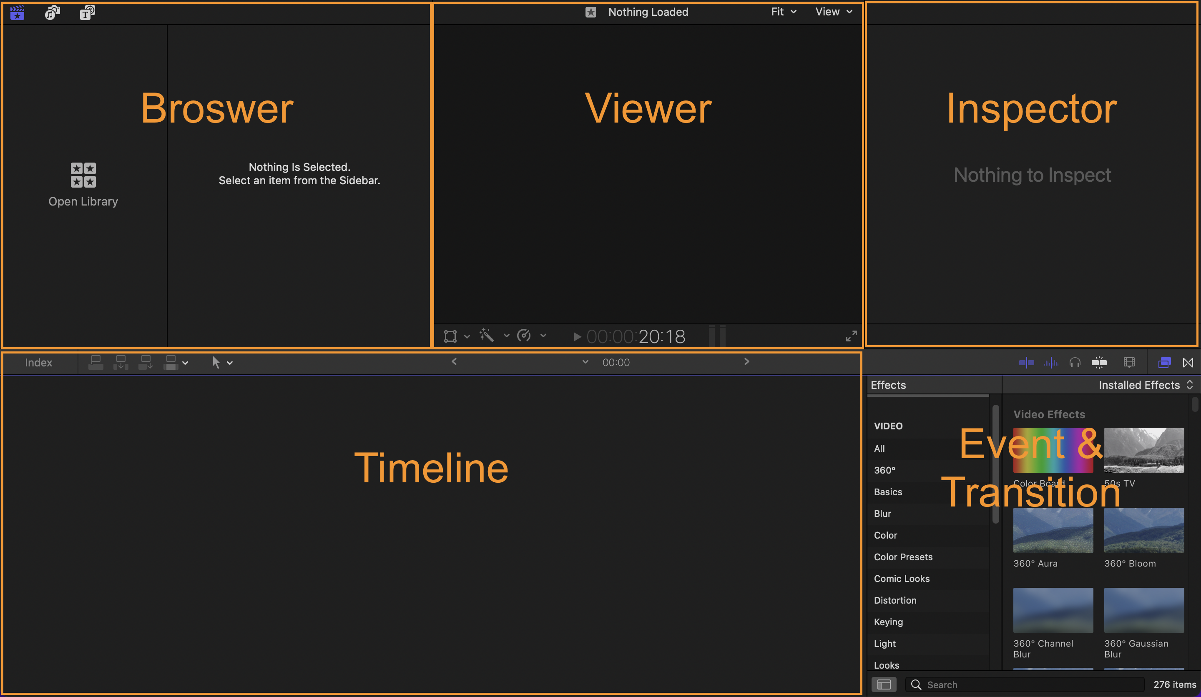
Task: Click the append clip to storyline icon
Action: 146,363
